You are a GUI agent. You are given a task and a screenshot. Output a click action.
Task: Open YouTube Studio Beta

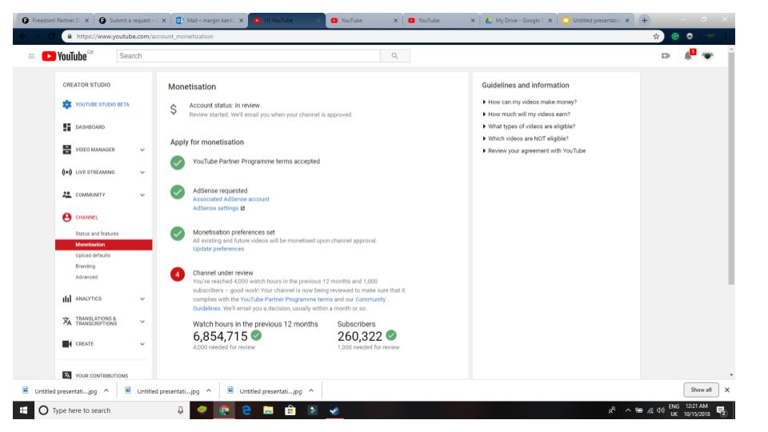102,104
